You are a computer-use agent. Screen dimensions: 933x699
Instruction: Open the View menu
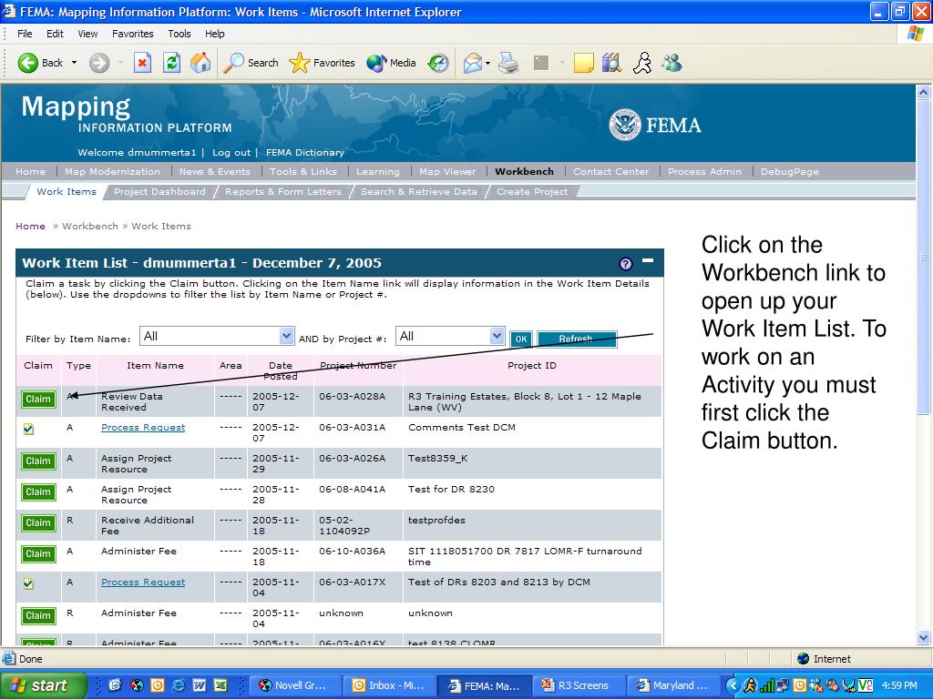tap(87, 34)
